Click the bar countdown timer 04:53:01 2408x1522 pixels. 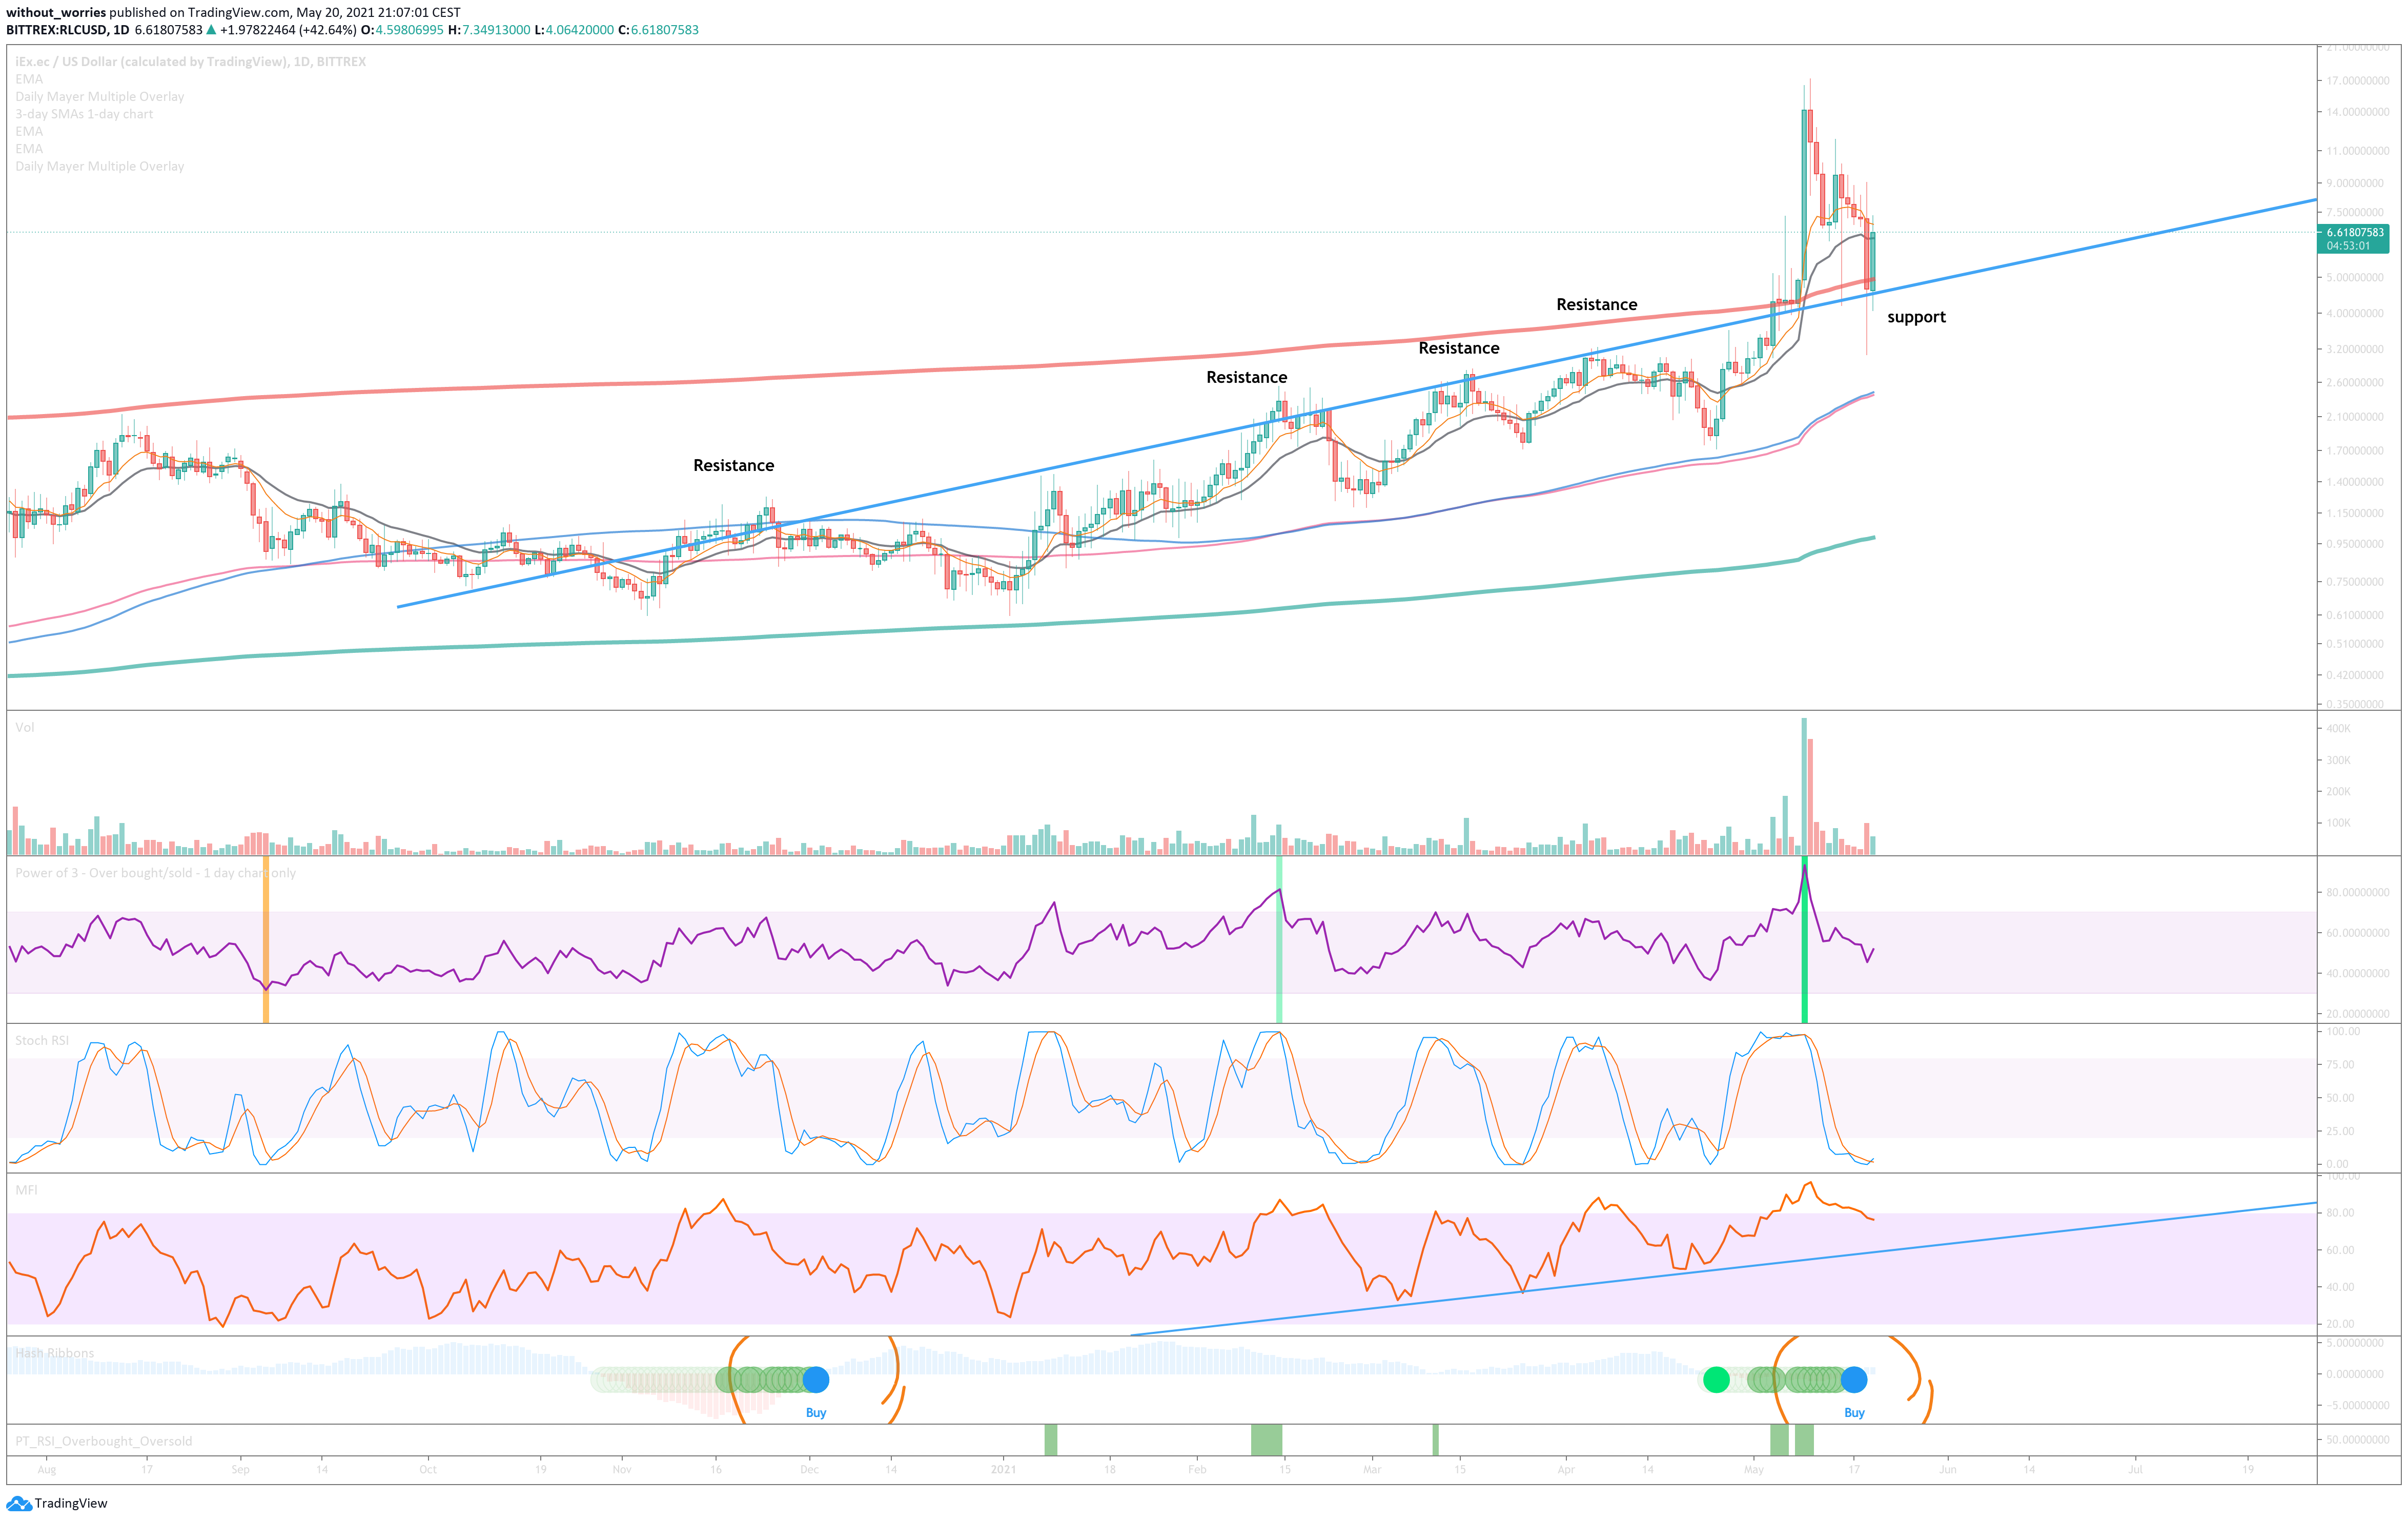tap(2348, 246)
